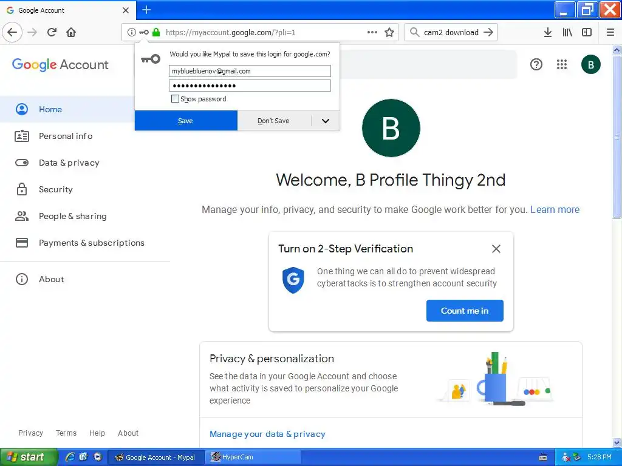Open the Windows Start menu
This screenshot has width=622, height=466.
click(x=29, y=457)
